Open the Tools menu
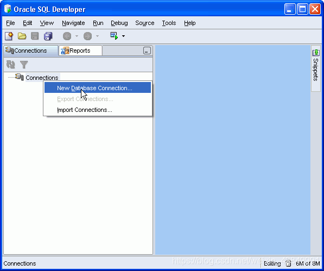This screenshot has width=324, height=271. (169, 23)
